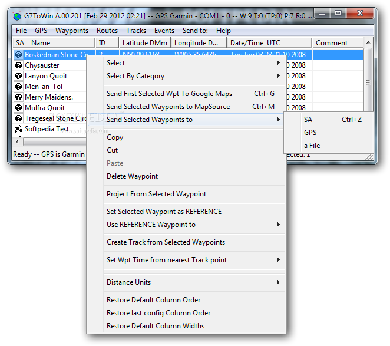Viewport: 390px width, 346px height.
Task: Open the Routes menu
Action: pyautogui.click(x=107, y=31)
